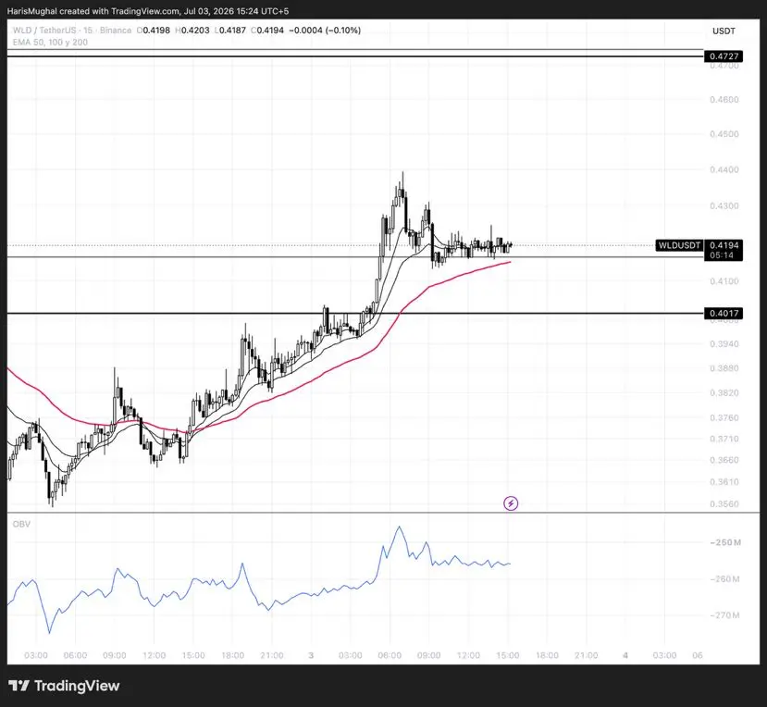Click the 0.3760 price axis label
This screenshot has height=707, width=767.
click(x=724, y=418)
